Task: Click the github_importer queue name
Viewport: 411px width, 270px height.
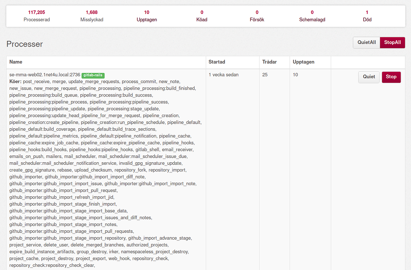Action: [x=27, y=176]
